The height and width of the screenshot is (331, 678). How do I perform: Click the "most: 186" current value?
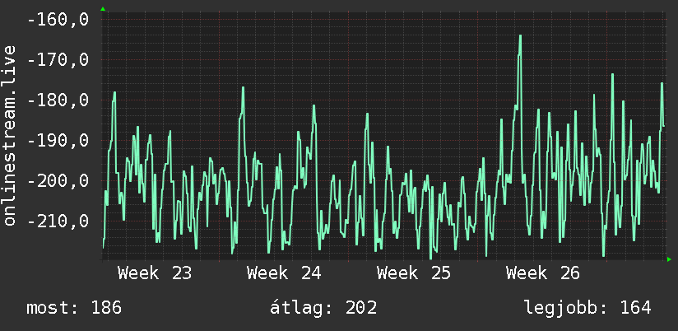coord(74,308)
